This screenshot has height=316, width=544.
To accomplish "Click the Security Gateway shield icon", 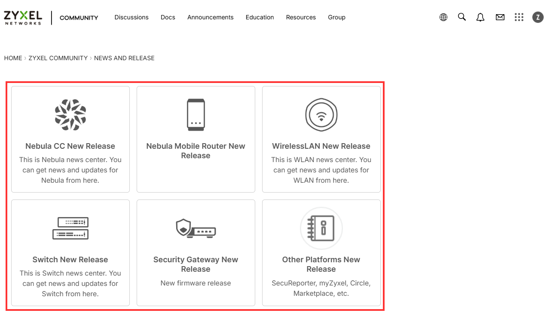I will 196,228.
